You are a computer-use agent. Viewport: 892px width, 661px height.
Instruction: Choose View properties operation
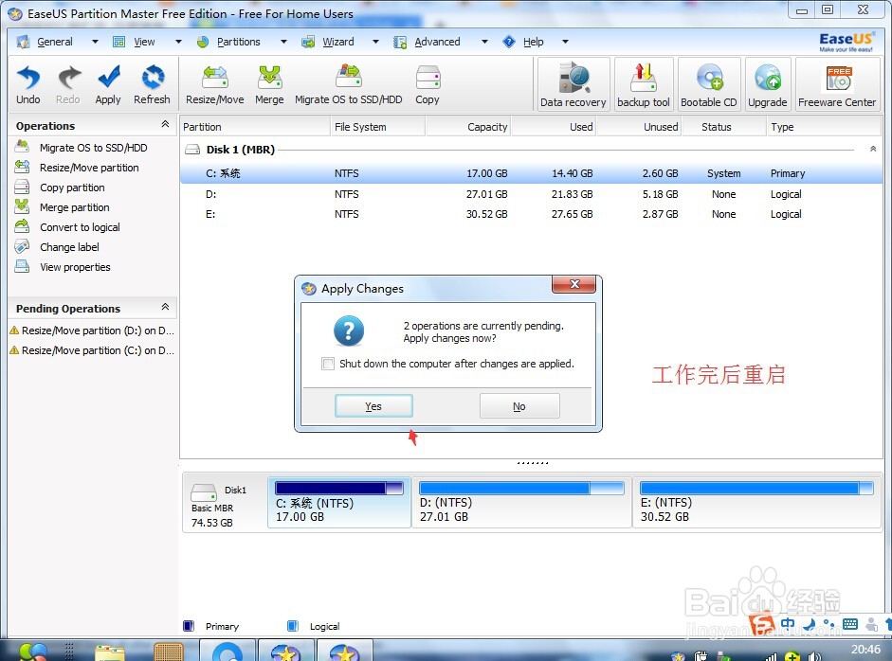click(x=75, y=267)
